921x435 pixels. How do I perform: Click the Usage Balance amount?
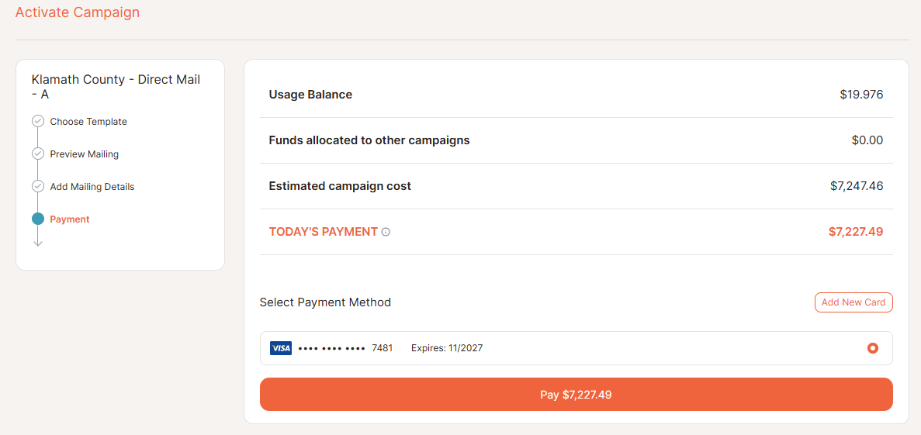861,95
